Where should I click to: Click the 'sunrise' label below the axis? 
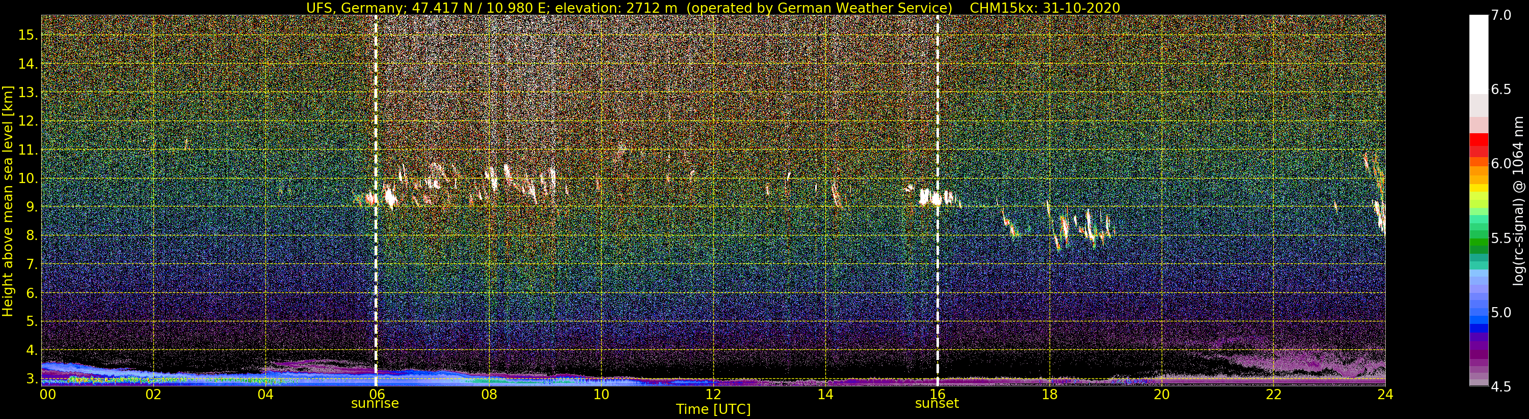point(375,404)
